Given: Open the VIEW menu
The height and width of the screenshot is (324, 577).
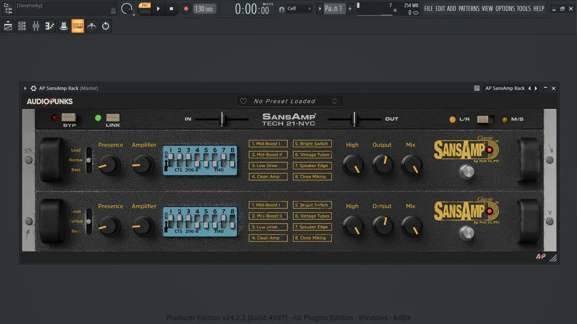Looking at the screenshot, I should click(487, 8).
